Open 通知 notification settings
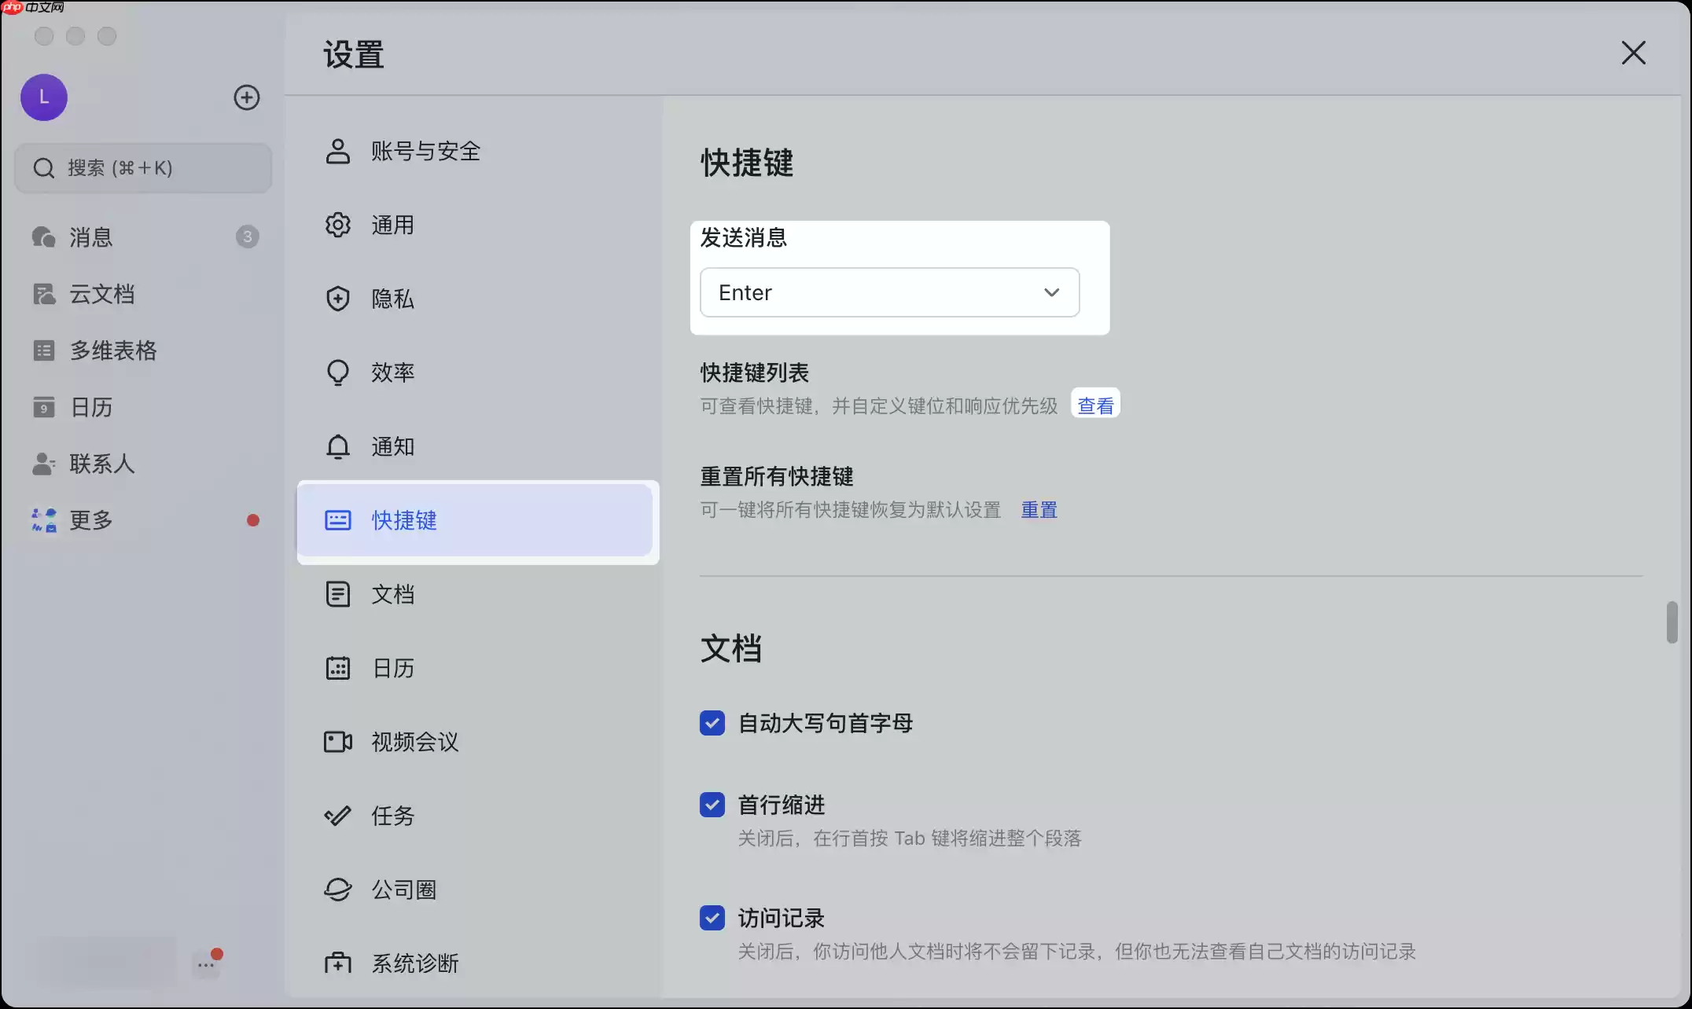 point(392,446)
